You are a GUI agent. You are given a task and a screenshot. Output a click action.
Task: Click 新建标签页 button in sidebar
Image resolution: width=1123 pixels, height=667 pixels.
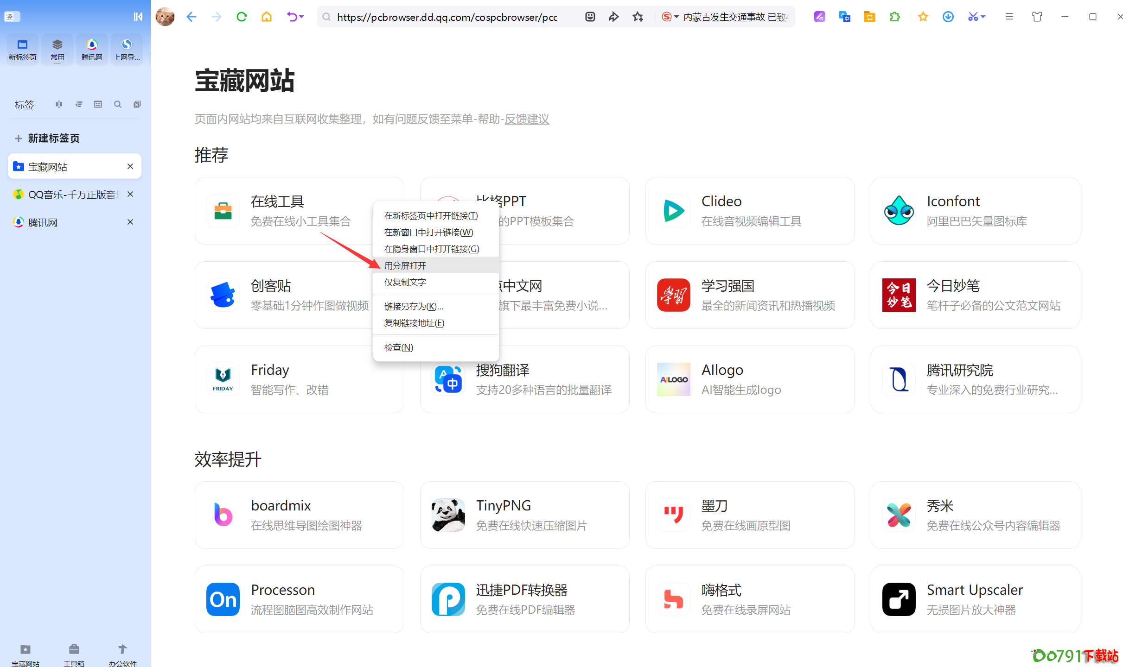coord(48,138)
